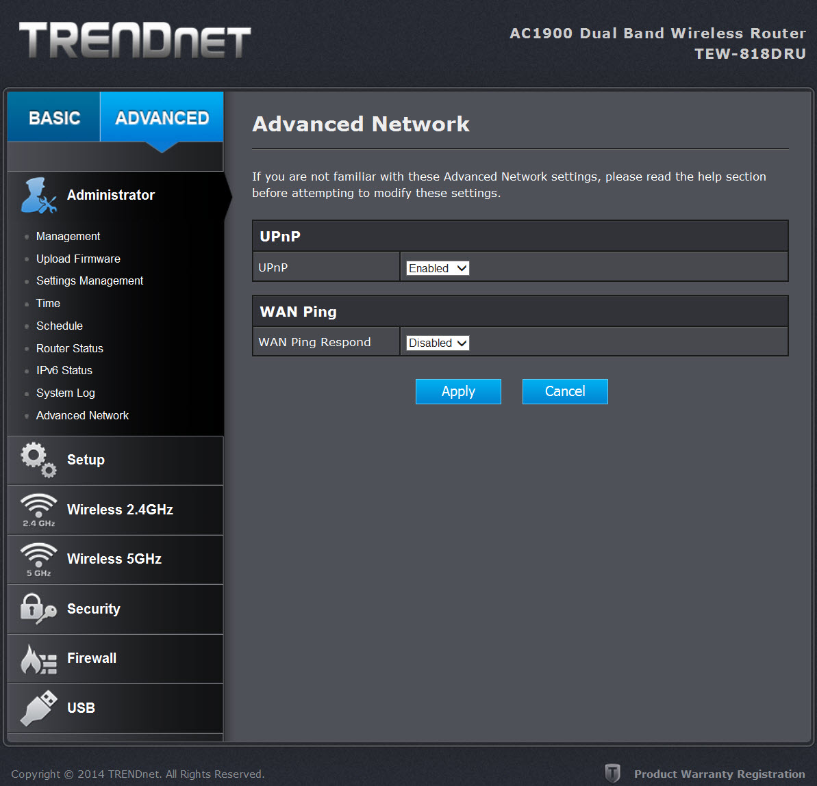817x786 pixels.
Task: Click the USB plug icon
Action: coord(38,708)
